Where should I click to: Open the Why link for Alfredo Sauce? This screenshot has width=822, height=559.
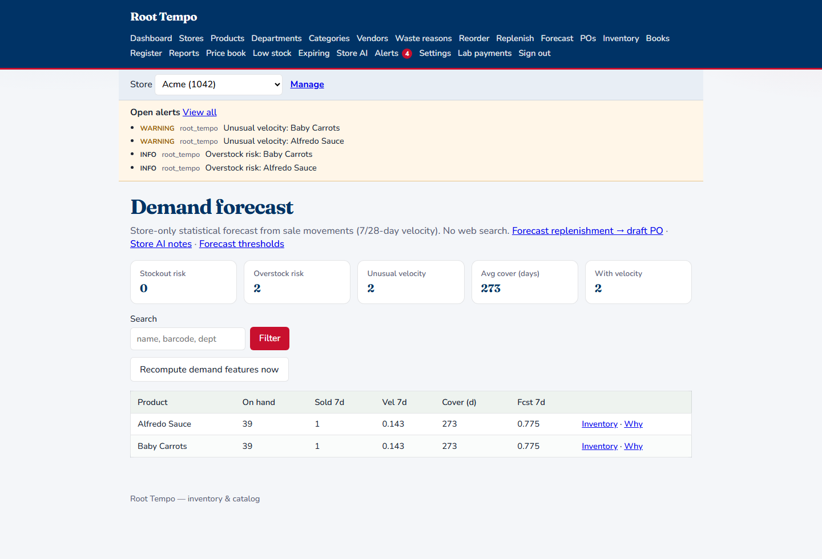[x=634, y=424]
